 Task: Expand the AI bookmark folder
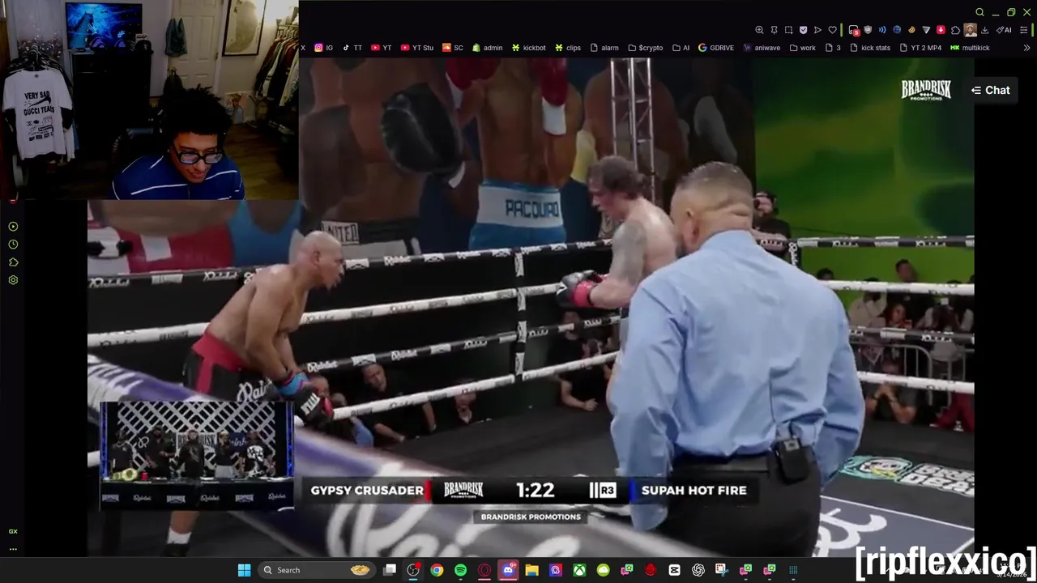[x=681, y=48]
